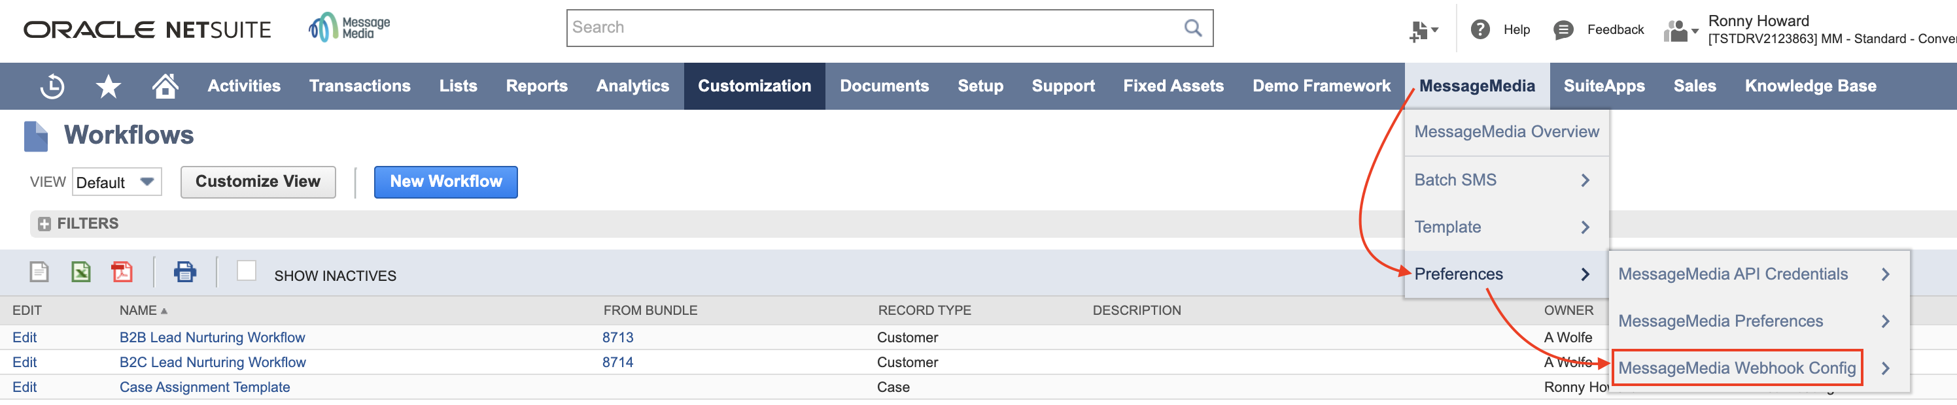Select MessageMedia Preferences submenu item
Viewport: 1957px width, 405px height.
(x=1759, y=321)
